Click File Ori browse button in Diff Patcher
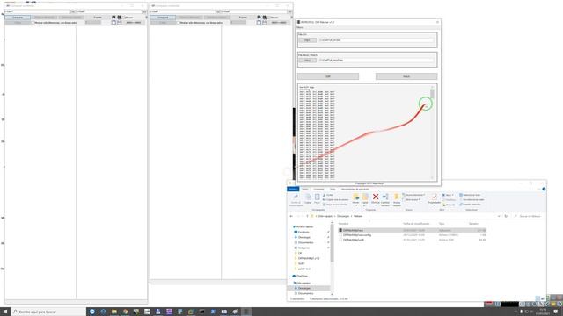Image resolution: width=563 pixels, height=316 pixels. [307, 40]
